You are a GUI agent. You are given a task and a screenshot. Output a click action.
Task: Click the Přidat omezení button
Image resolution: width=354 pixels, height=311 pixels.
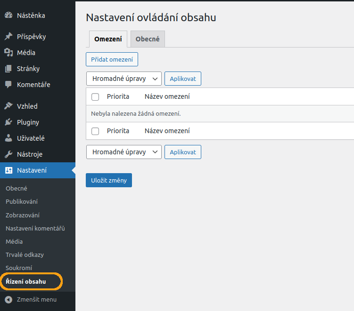[x=112, y=59]
